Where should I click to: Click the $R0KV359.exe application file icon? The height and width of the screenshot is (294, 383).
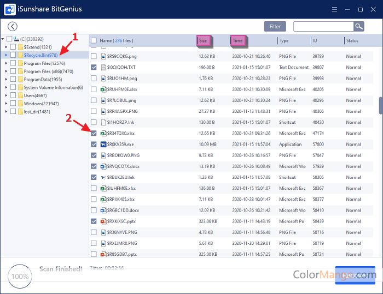tap(103, 145)
